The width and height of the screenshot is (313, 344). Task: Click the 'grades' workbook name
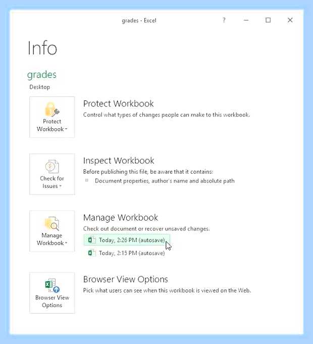(42, 75)
